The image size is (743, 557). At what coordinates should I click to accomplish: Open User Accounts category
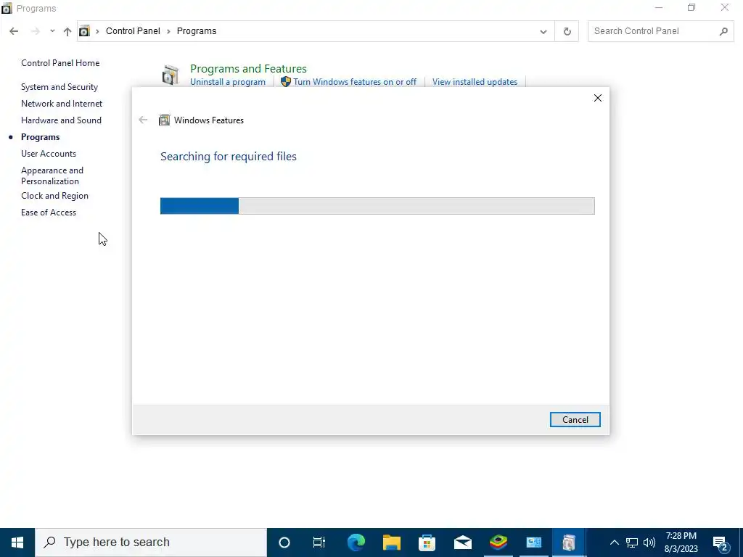coord(49,154)
